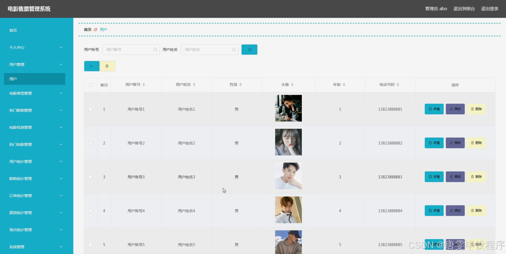Click magnifier icon inside 用户姓名 field

pyautogui.click(x=234, y=50)
